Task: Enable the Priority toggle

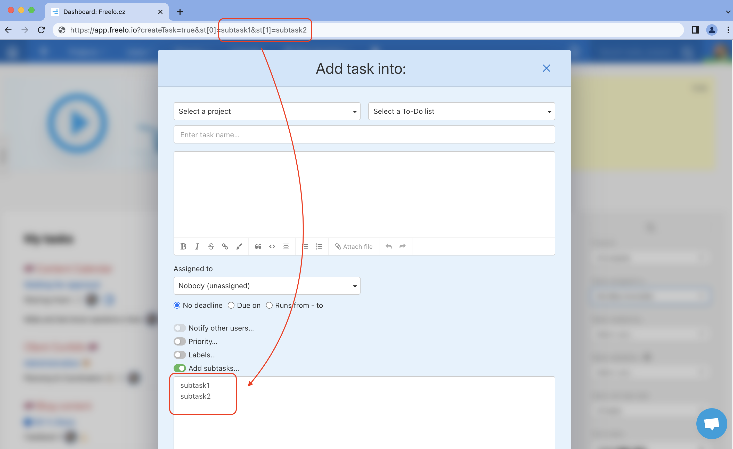Action: [x=180, y=341]
